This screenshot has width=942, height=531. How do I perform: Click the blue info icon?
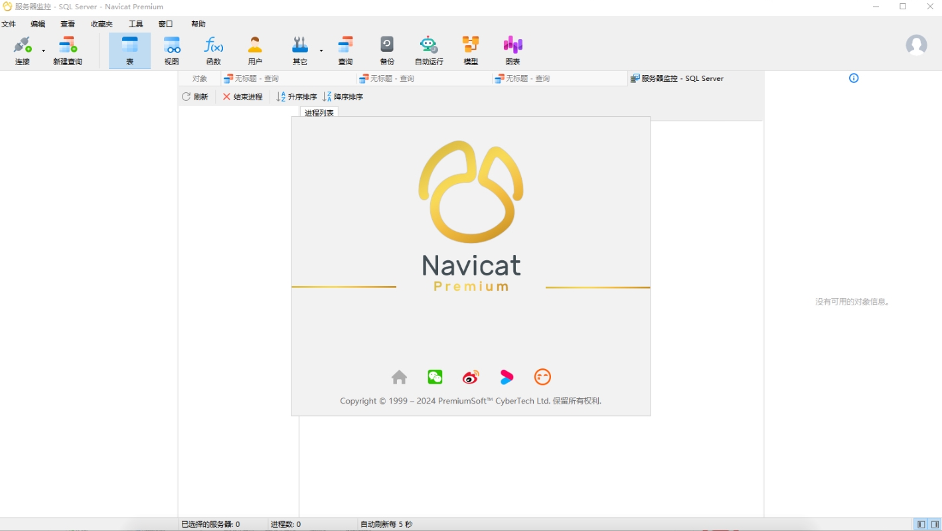(854, 78)
